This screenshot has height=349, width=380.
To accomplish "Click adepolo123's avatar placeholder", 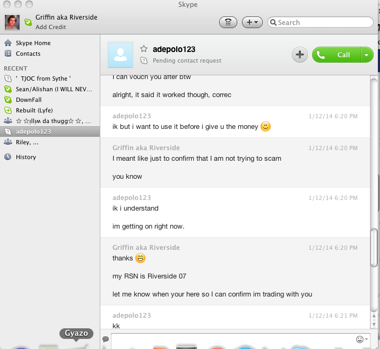I will click(x=120, y=55).
